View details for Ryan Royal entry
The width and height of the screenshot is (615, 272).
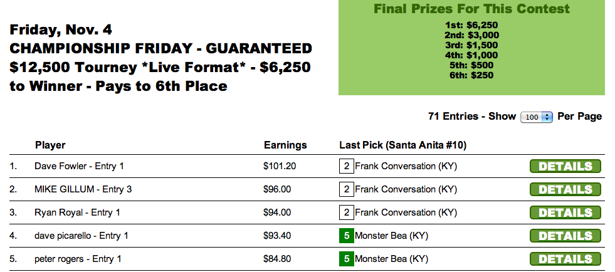click(x=565, y=212)
